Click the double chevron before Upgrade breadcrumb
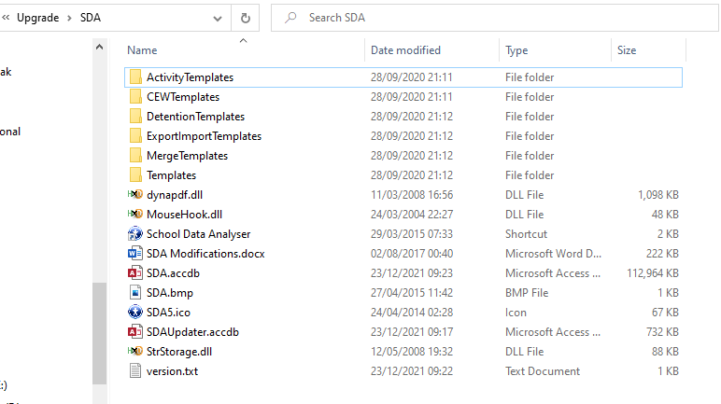This screenshot has height=404, width=721. (6, 18)
